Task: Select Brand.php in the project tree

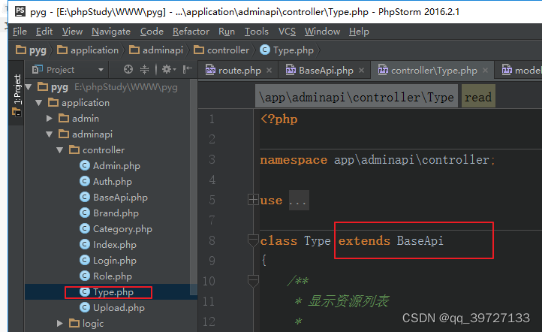Action: coord(116,213)
